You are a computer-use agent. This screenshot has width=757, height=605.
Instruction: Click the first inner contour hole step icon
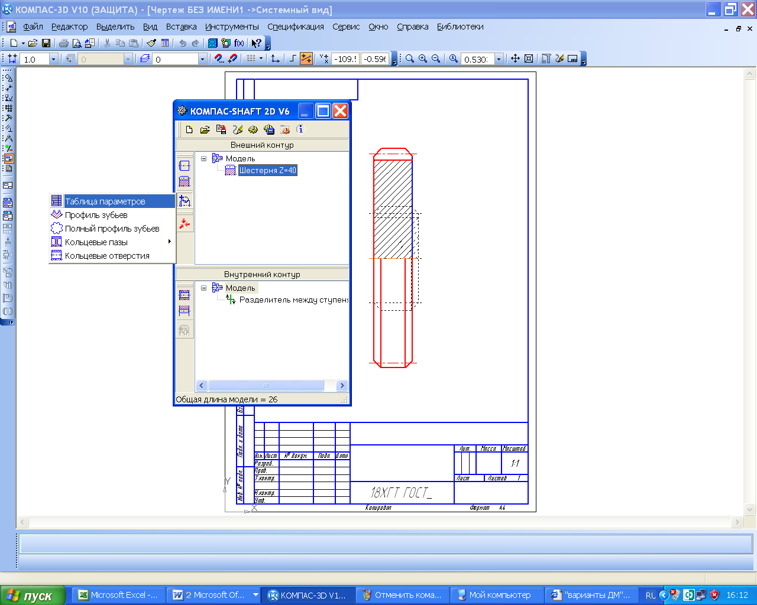coord(185,295)
